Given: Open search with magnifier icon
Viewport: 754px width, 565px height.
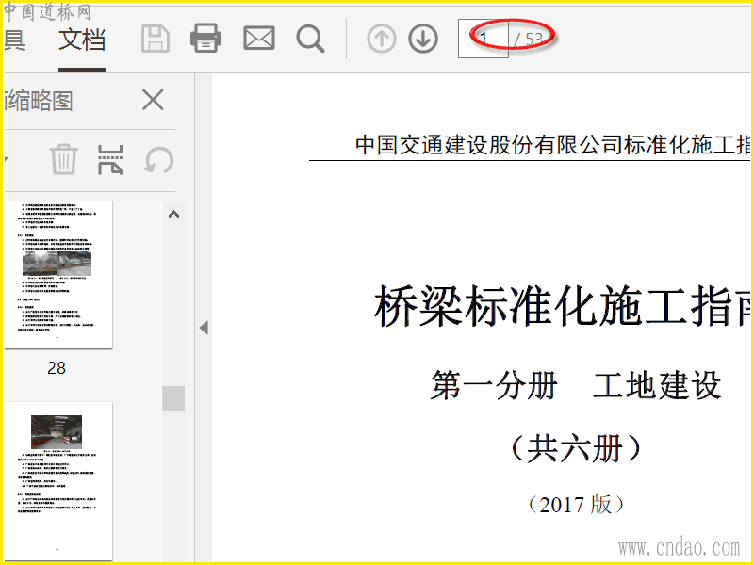Looking at the screenshot, I should pos(310,39).
